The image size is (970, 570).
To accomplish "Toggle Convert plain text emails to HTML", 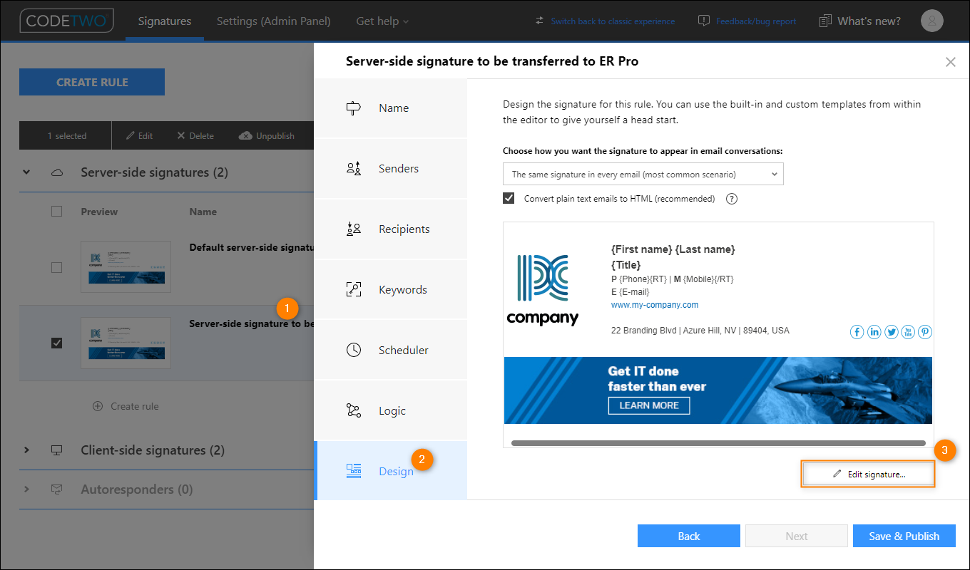I will coord(509,198).
